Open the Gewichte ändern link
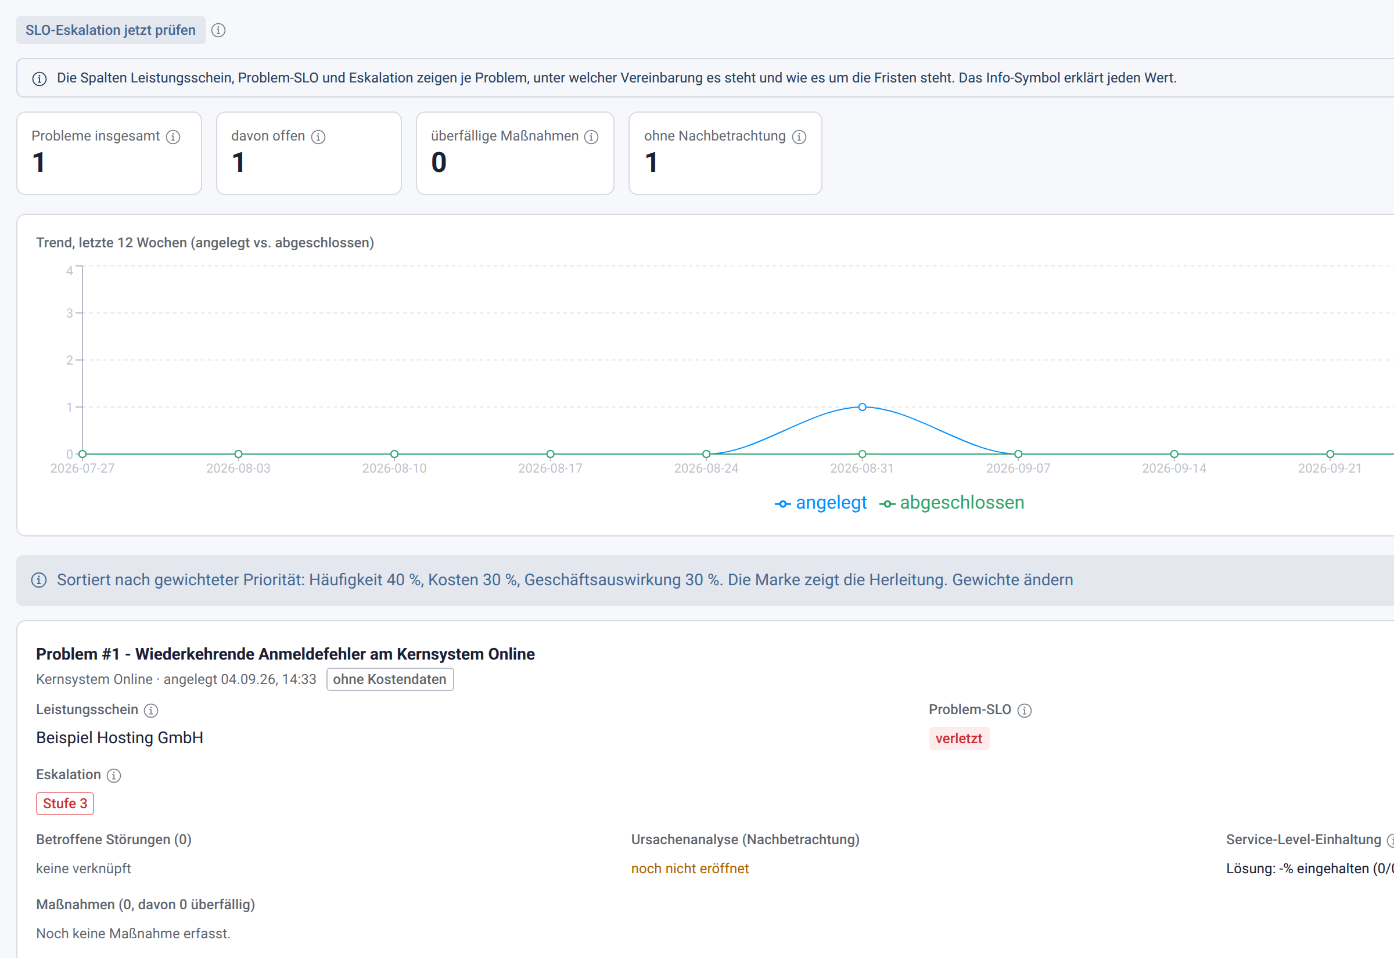1394x958 pixels. 1012,580
